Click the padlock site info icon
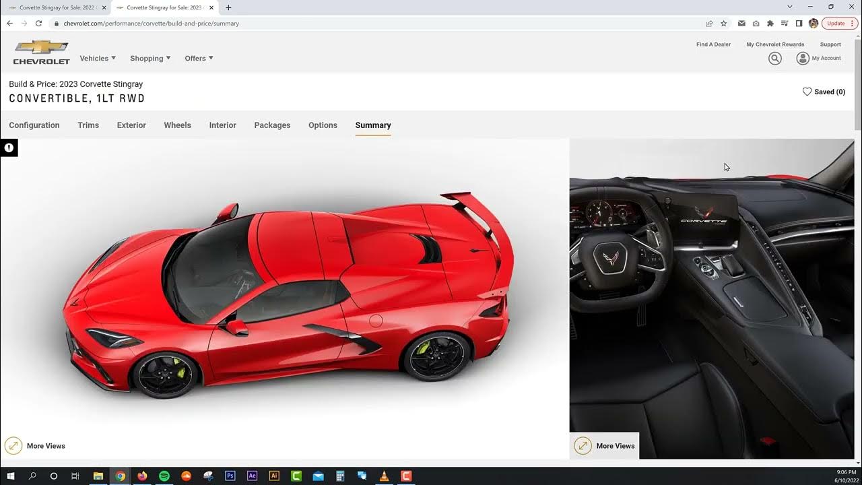This screenshot has height=485, width=862. pos(57,23)
